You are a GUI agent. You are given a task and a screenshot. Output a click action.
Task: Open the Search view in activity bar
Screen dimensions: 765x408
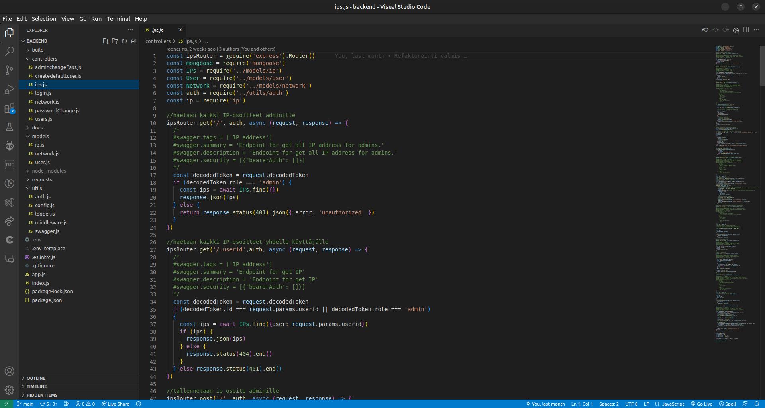click(x=9, y=51)
